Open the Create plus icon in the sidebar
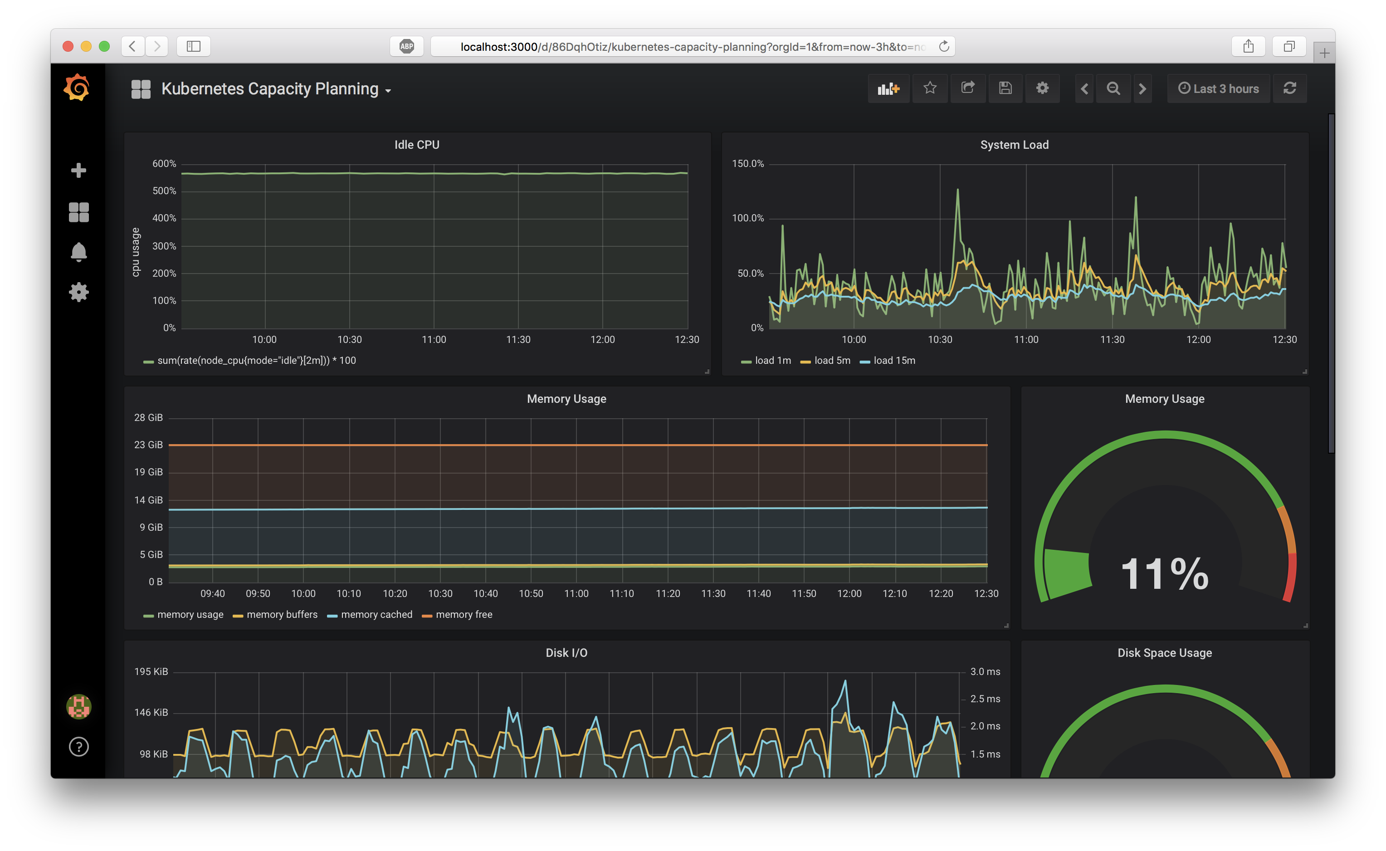Screen dimensions: 1386x851 pyautogui.click(x=78, y=169)
